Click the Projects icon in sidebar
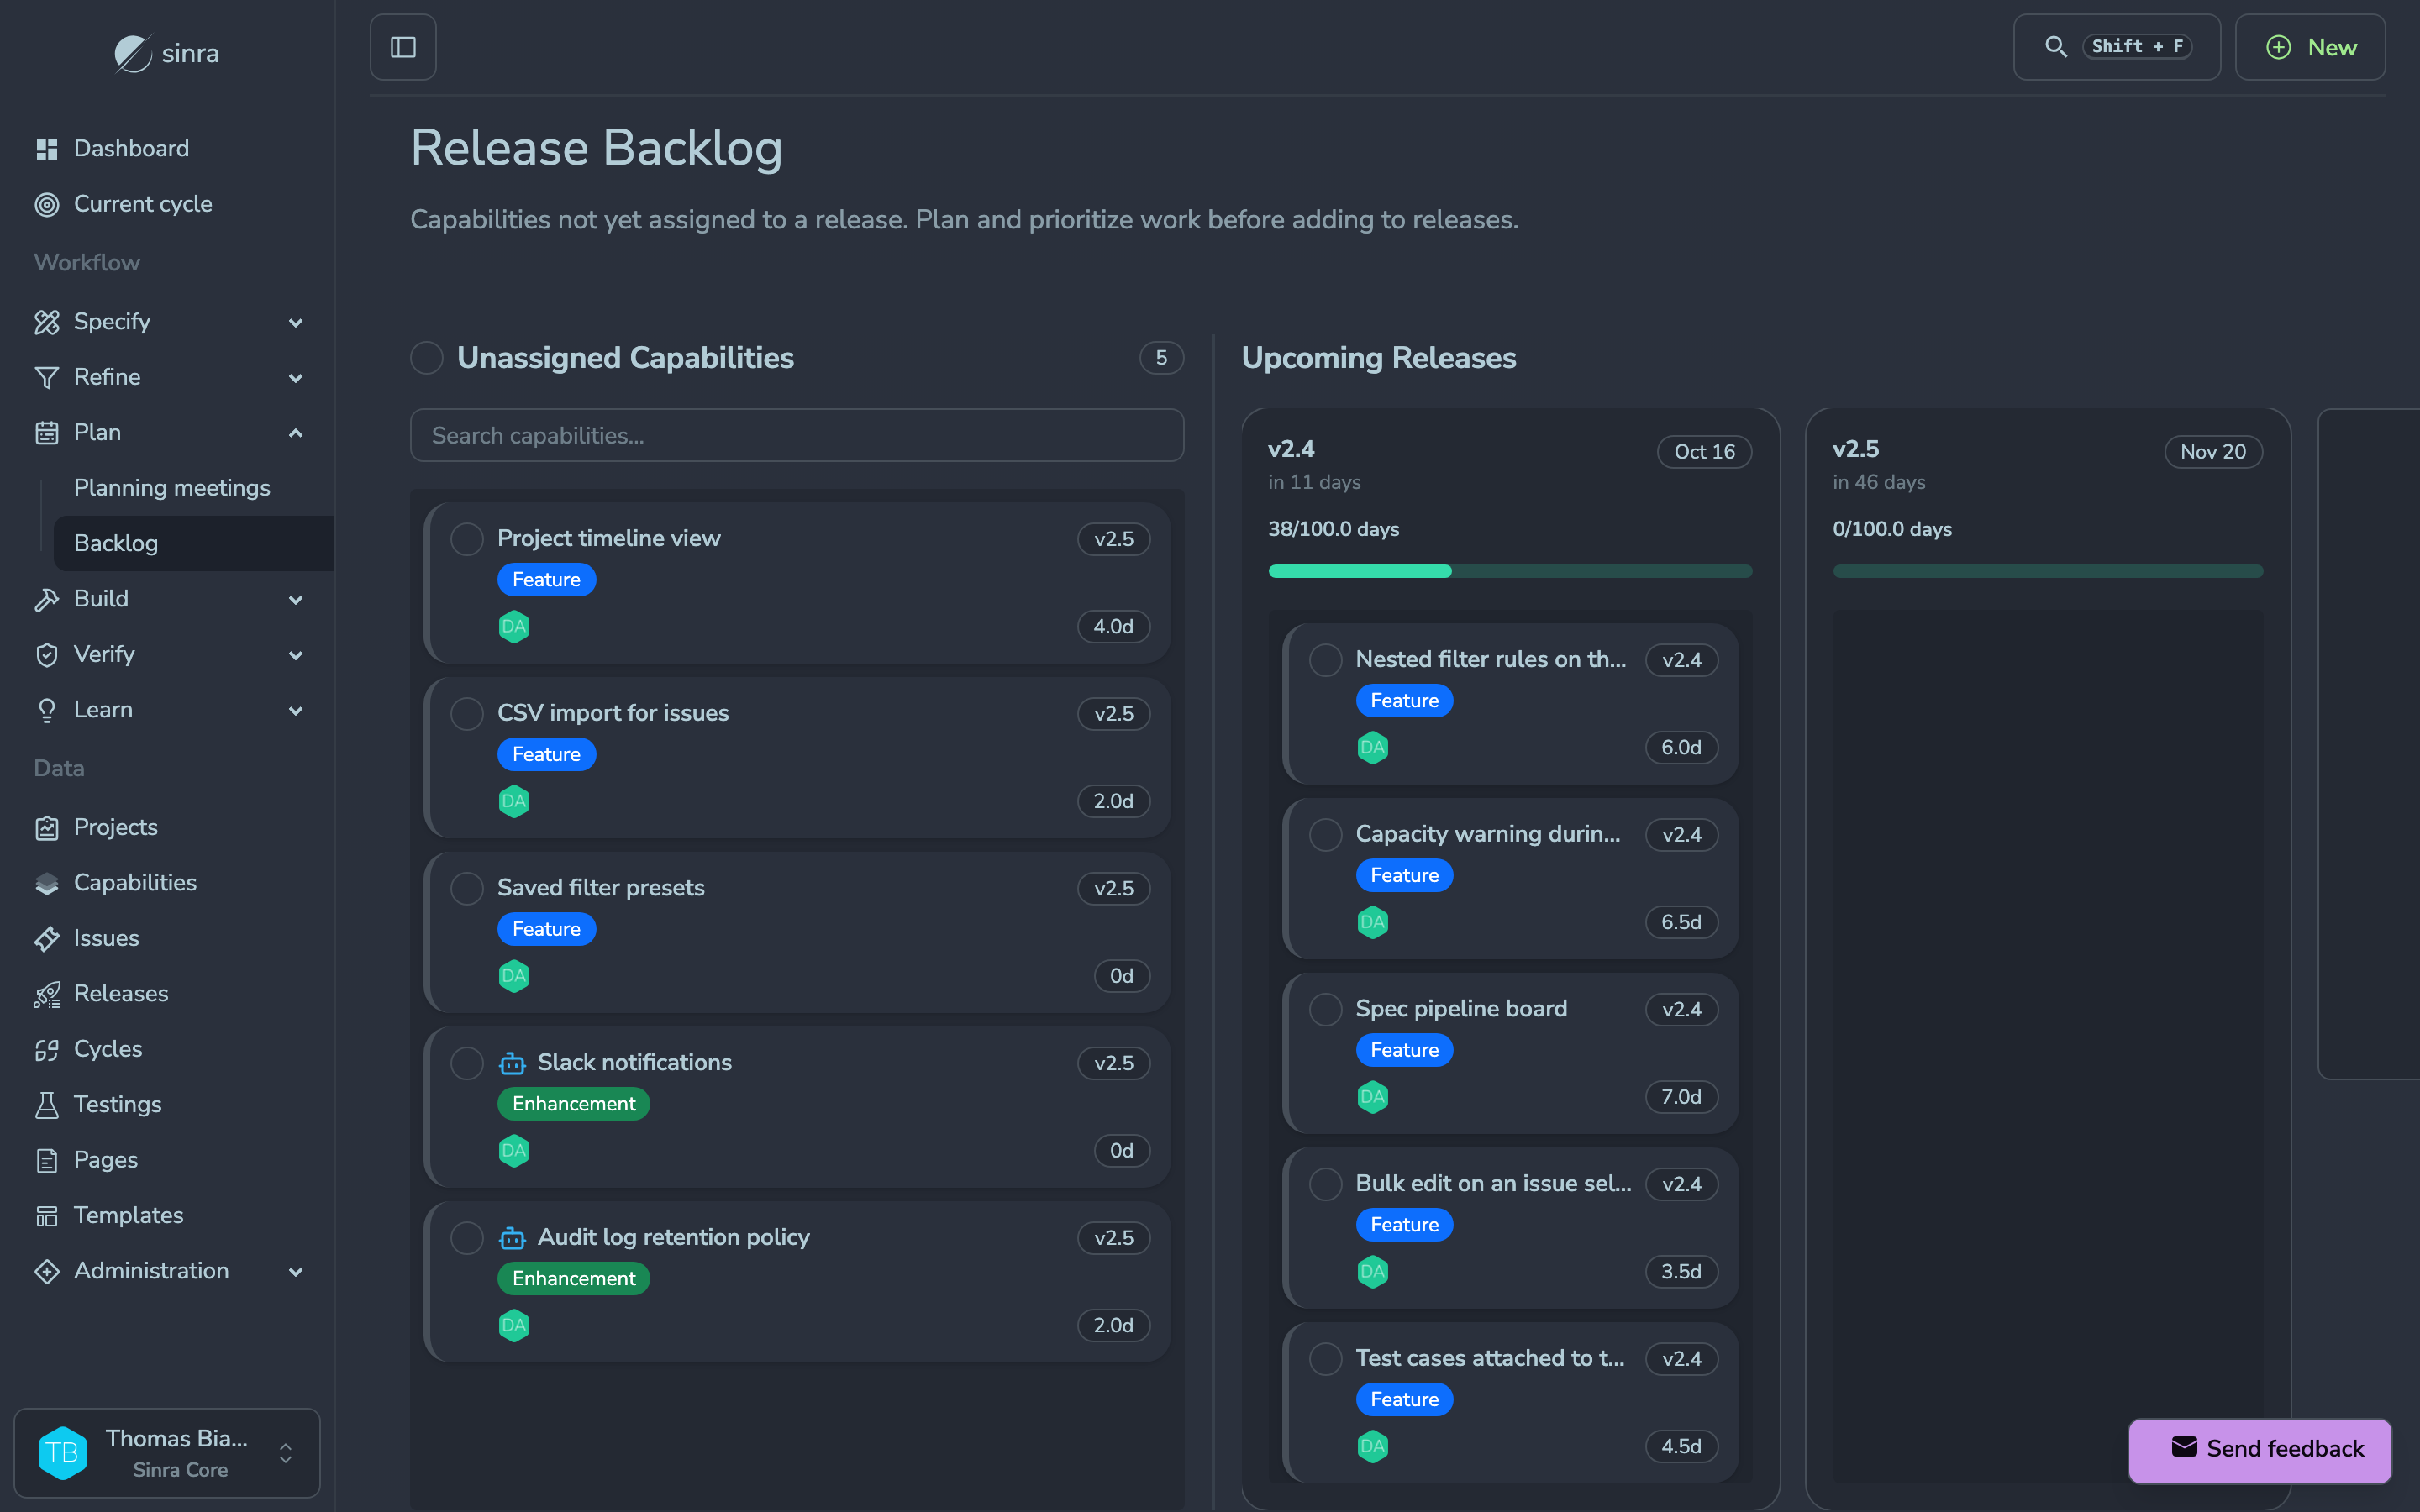Image resolution: width=2420 pixels, height=1512 pixels. pos(46,828)
